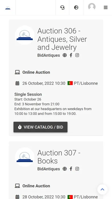The image size is (112, 199).
Task: Click the Auction 306 gavel logo thumbnail
Action: click(25, 35)
